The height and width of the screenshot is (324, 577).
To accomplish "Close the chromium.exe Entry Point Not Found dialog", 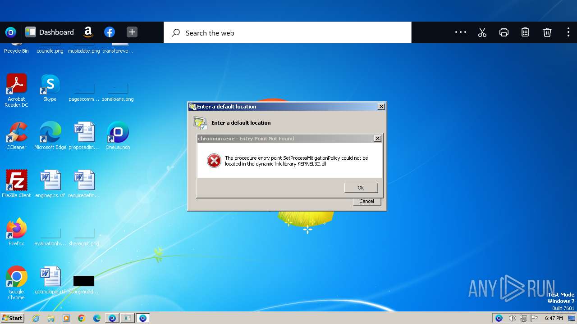I will pos(378,139).
